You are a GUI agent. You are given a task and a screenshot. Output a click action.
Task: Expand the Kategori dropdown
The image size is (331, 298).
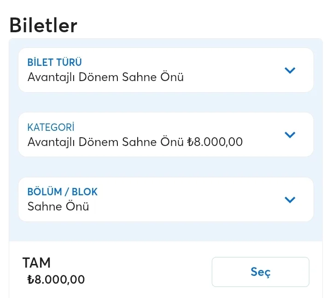(166, 134)
